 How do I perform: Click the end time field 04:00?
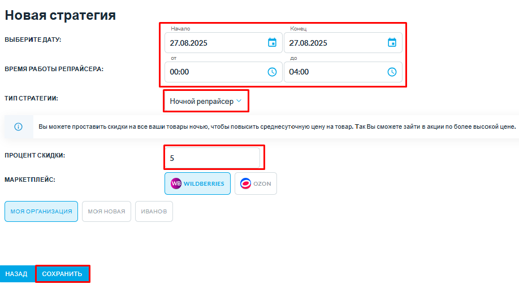343,72
